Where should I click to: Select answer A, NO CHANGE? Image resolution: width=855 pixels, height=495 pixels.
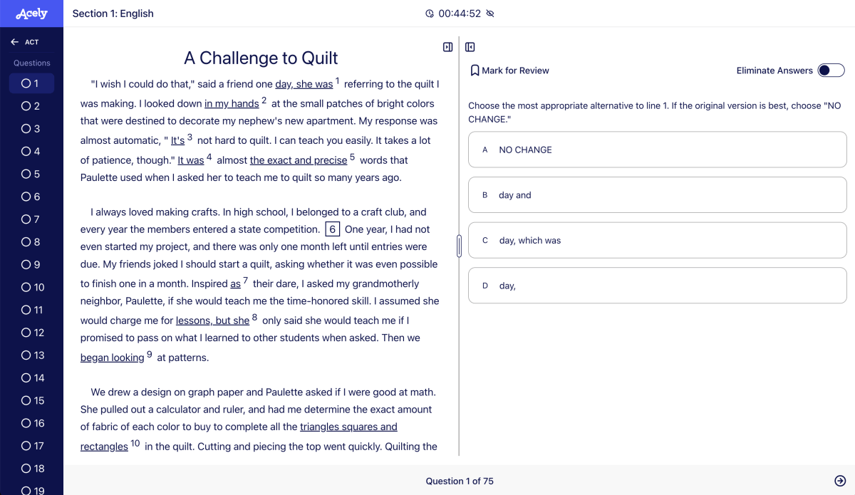pos(657,150)
